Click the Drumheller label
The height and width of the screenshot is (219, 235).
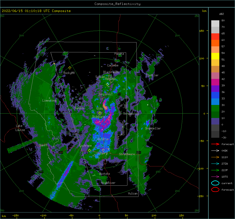click(x=153, y=128)
